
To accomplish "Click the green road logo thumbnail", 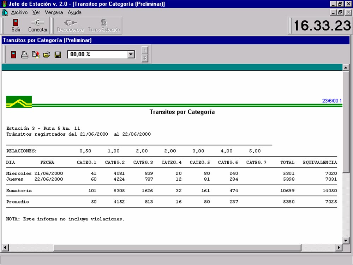I will coord(19,102).
